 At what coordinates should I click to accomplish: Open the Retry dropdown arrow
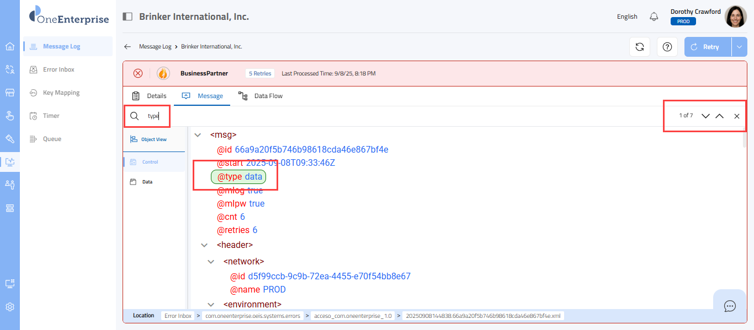[x=739, y=47]
